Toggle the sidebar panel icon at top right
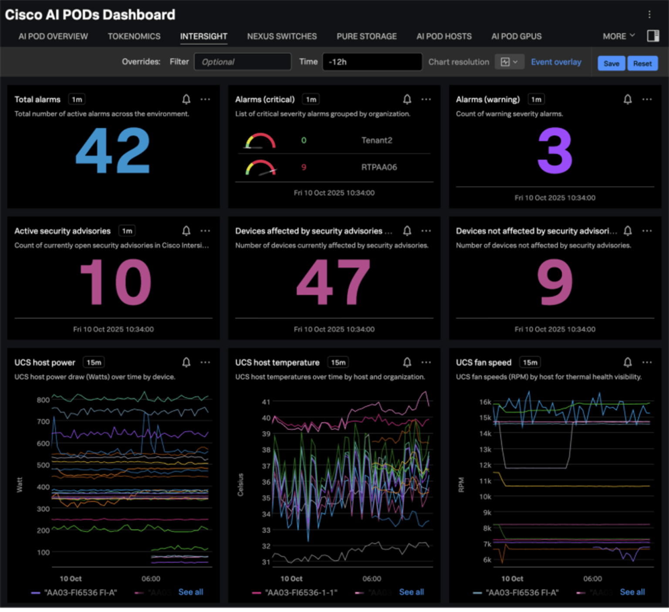Image resolution: width=669 pixels, height=612 pixels. tap(652, 36)
